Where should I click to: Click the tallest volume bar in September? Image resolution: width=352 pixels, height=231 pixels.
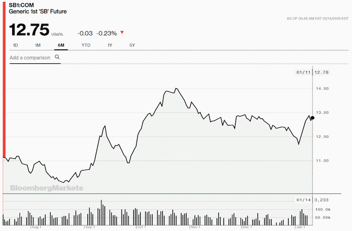(101, 212)
